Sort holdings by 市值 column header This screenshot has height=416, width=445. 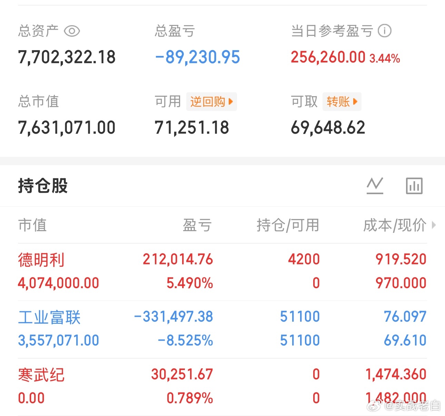coord(32,225)
